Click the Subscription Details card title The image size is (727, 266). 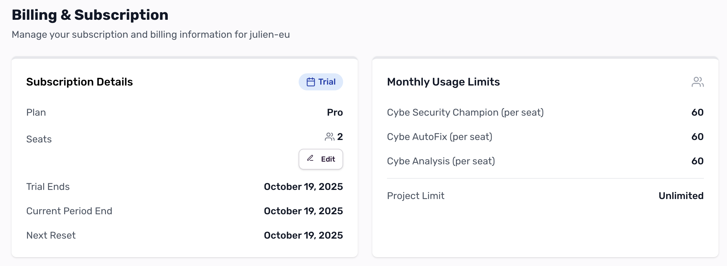click(x=79, y=82)
